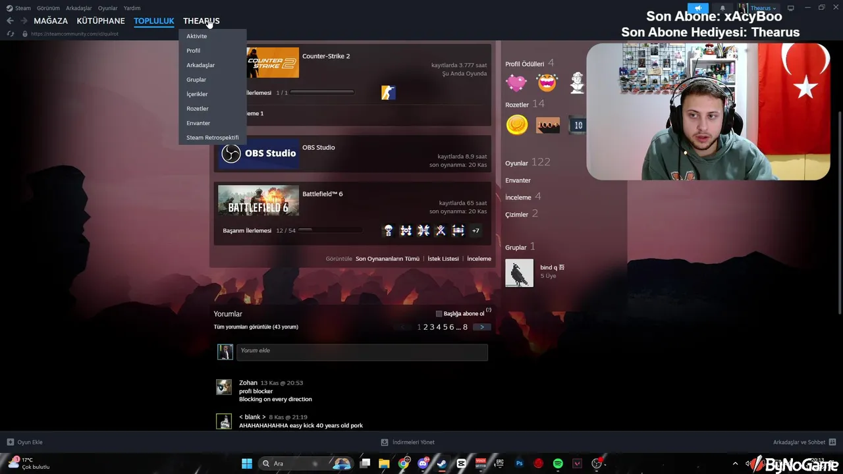Open the Arkadaşlar top menu
Screen dimensions: 843x474
(79, 8)
